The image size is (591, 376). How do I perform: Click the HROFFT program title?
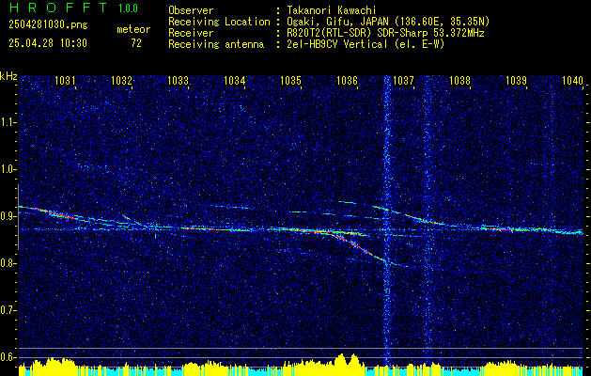click(58, 8)
